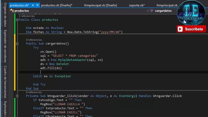This screenshot has height=117, width=208.
Task: Click the YouTube play icon on Suscribete
Action: point(180,29)
